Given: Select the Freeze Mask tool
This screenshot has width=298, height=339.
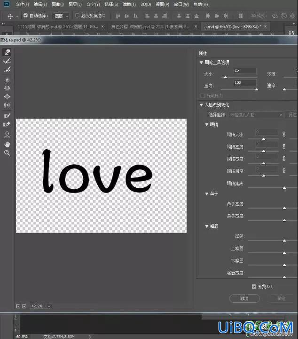Looking at the screenshot, I should pos(7,116).
